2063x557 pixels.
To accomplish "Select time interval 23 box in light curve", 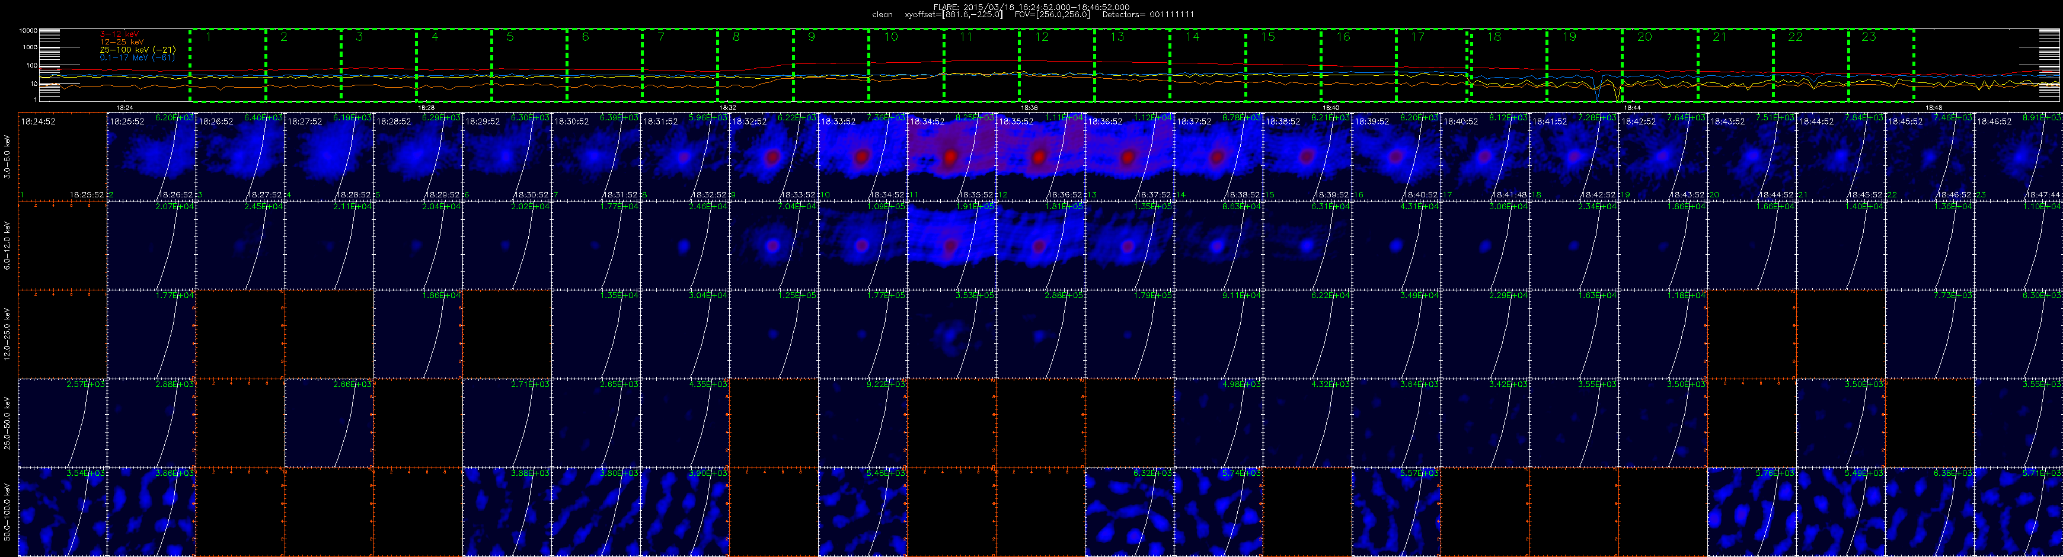I will [x=1881, y=66].
